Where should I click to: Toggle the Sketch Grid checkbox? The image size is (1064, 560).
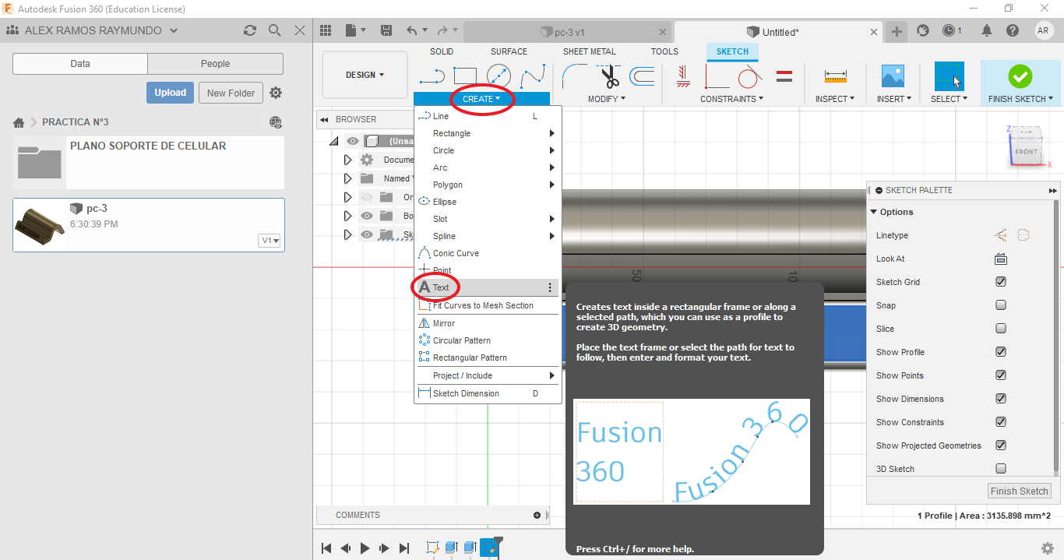[1001, 282]
